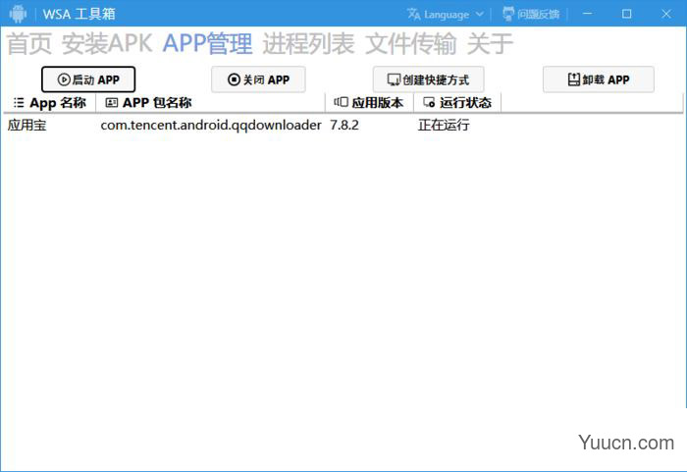Open the Language dropdown
Viewport: 687px width, 472px height.
coord(446,14)
